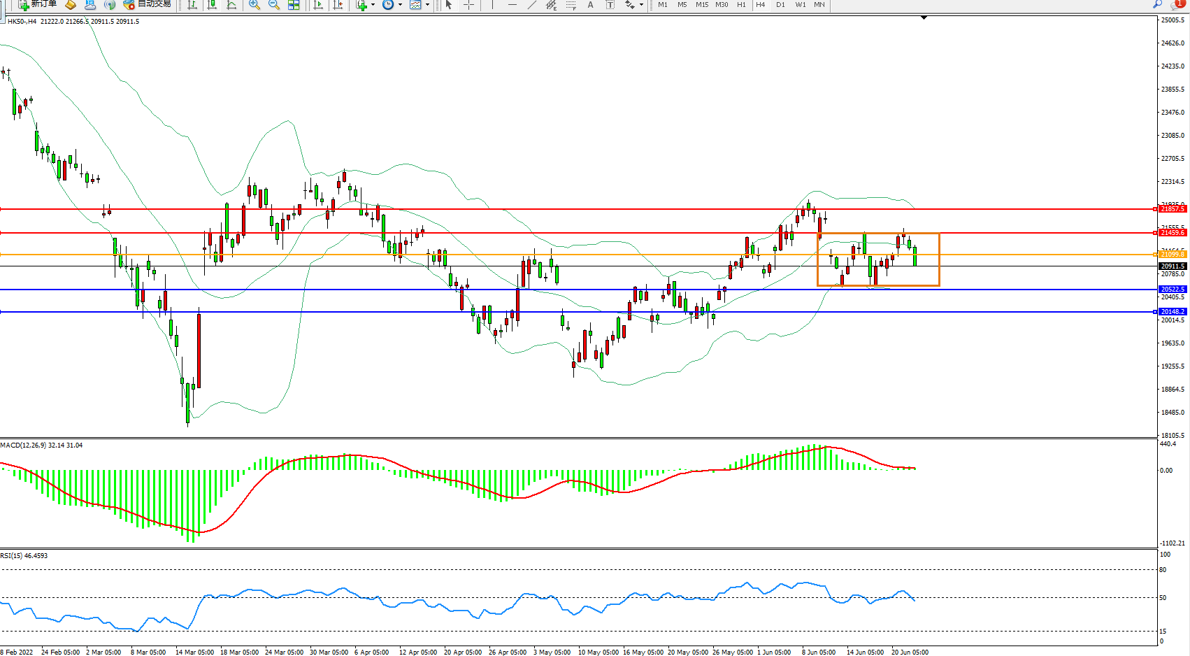Switch timeframe to M15
This screenshot has width=1190, height=656.
(702, 5)
